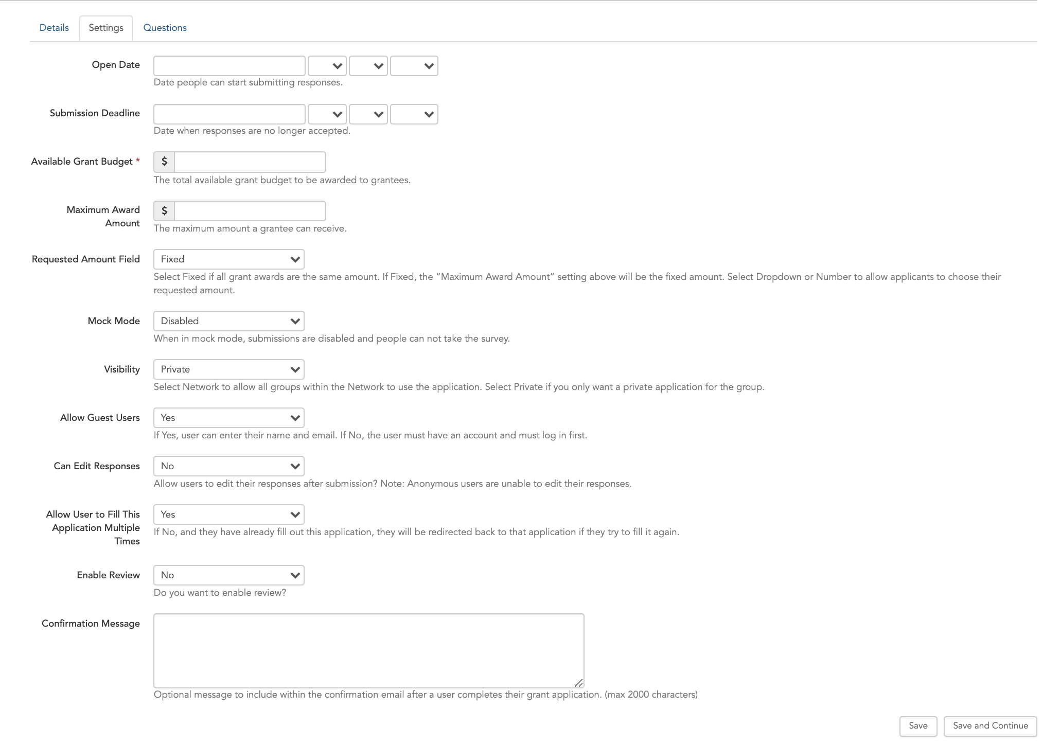The height and width of the screenshot is (745, 1060).
Task: Click the Mock Mode label
Action: [x=114, y=321]
